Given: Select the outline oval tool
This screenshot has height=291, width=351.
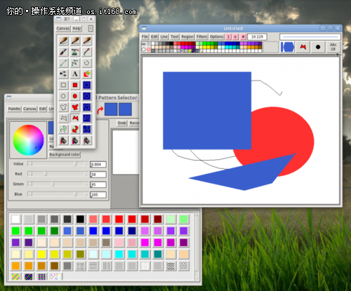Looking at the screenshot, I should coord(63,96).
